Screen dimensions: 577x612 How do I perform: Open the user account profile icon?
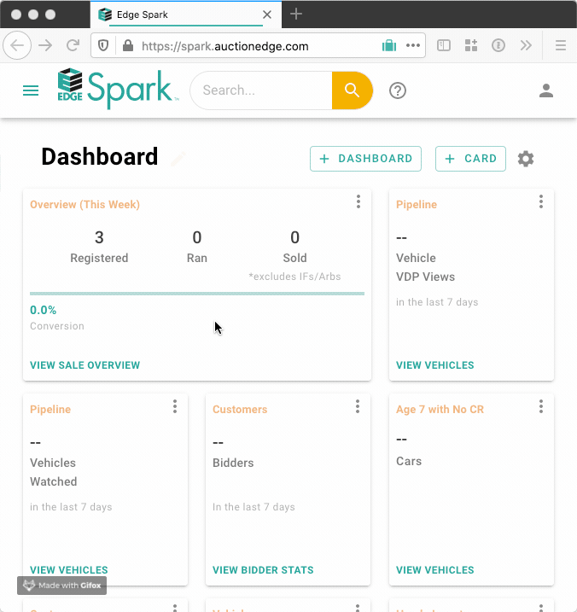click(545, 90)
